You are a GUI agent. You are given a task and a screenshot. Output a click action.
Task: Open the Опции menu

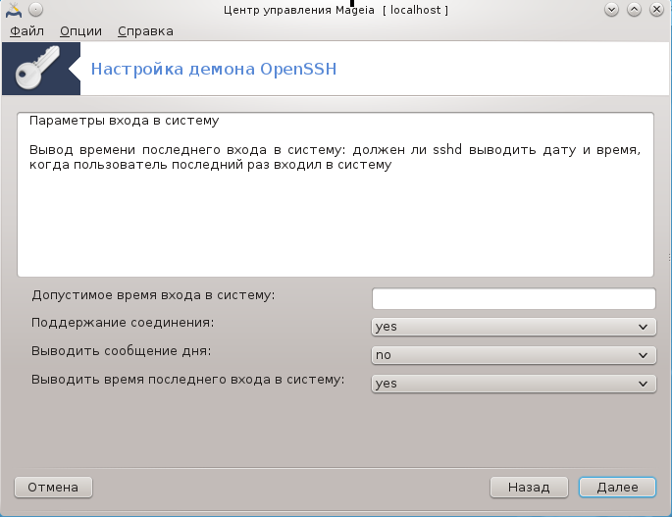(80, 31)
